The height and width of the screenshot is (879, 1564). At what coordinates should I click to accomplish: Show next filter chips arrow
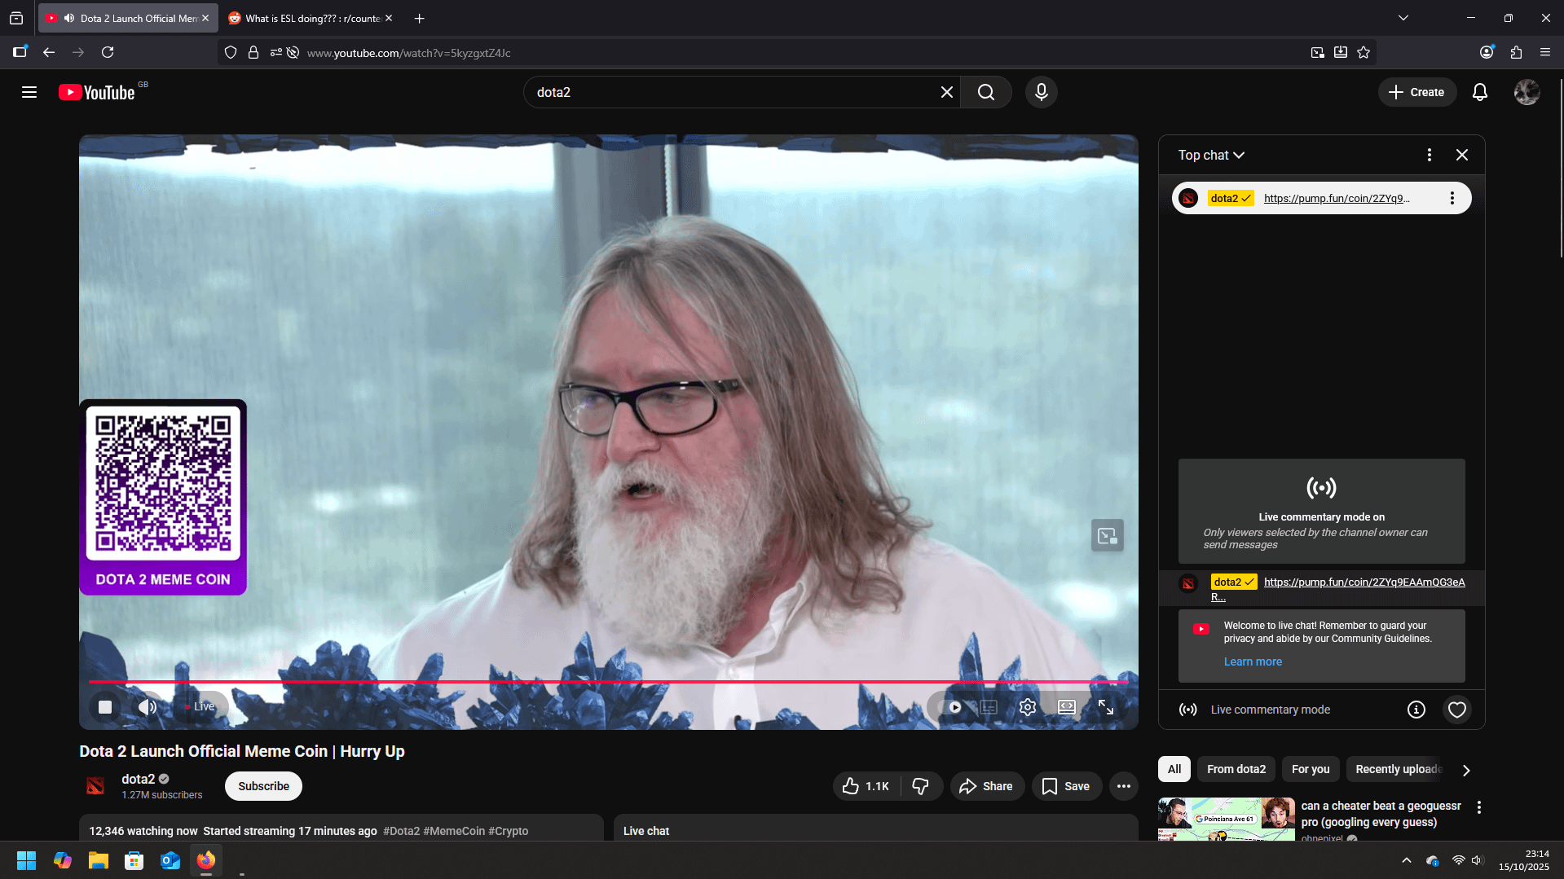(1466, 770)
